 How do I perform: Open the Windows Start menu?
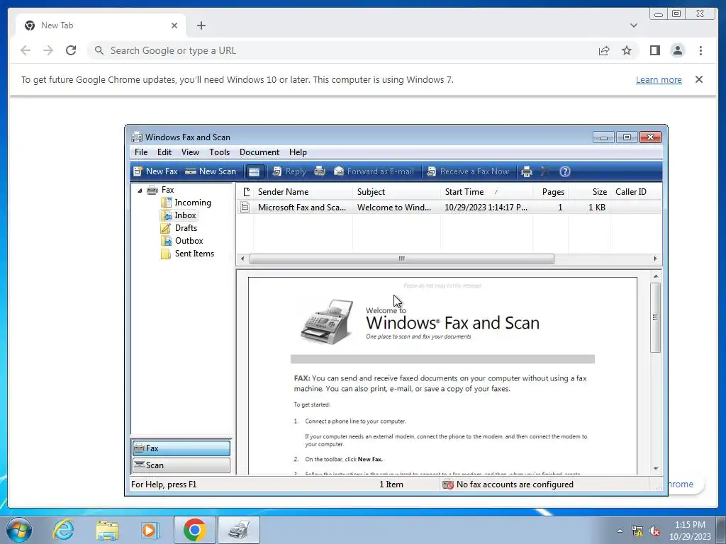[x=18, y=530]
